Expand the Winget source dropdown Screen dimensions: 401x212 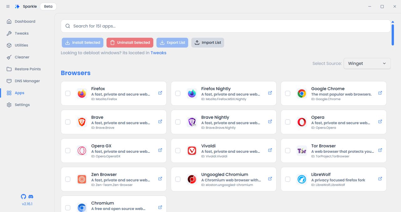[367, 63]
